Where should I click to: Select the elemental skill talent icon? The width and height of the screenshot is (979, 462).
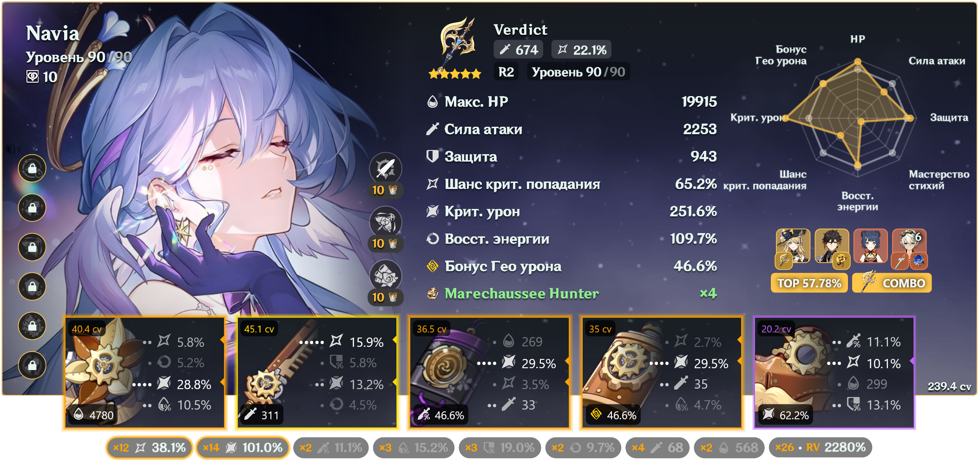[x=386, y=222]
